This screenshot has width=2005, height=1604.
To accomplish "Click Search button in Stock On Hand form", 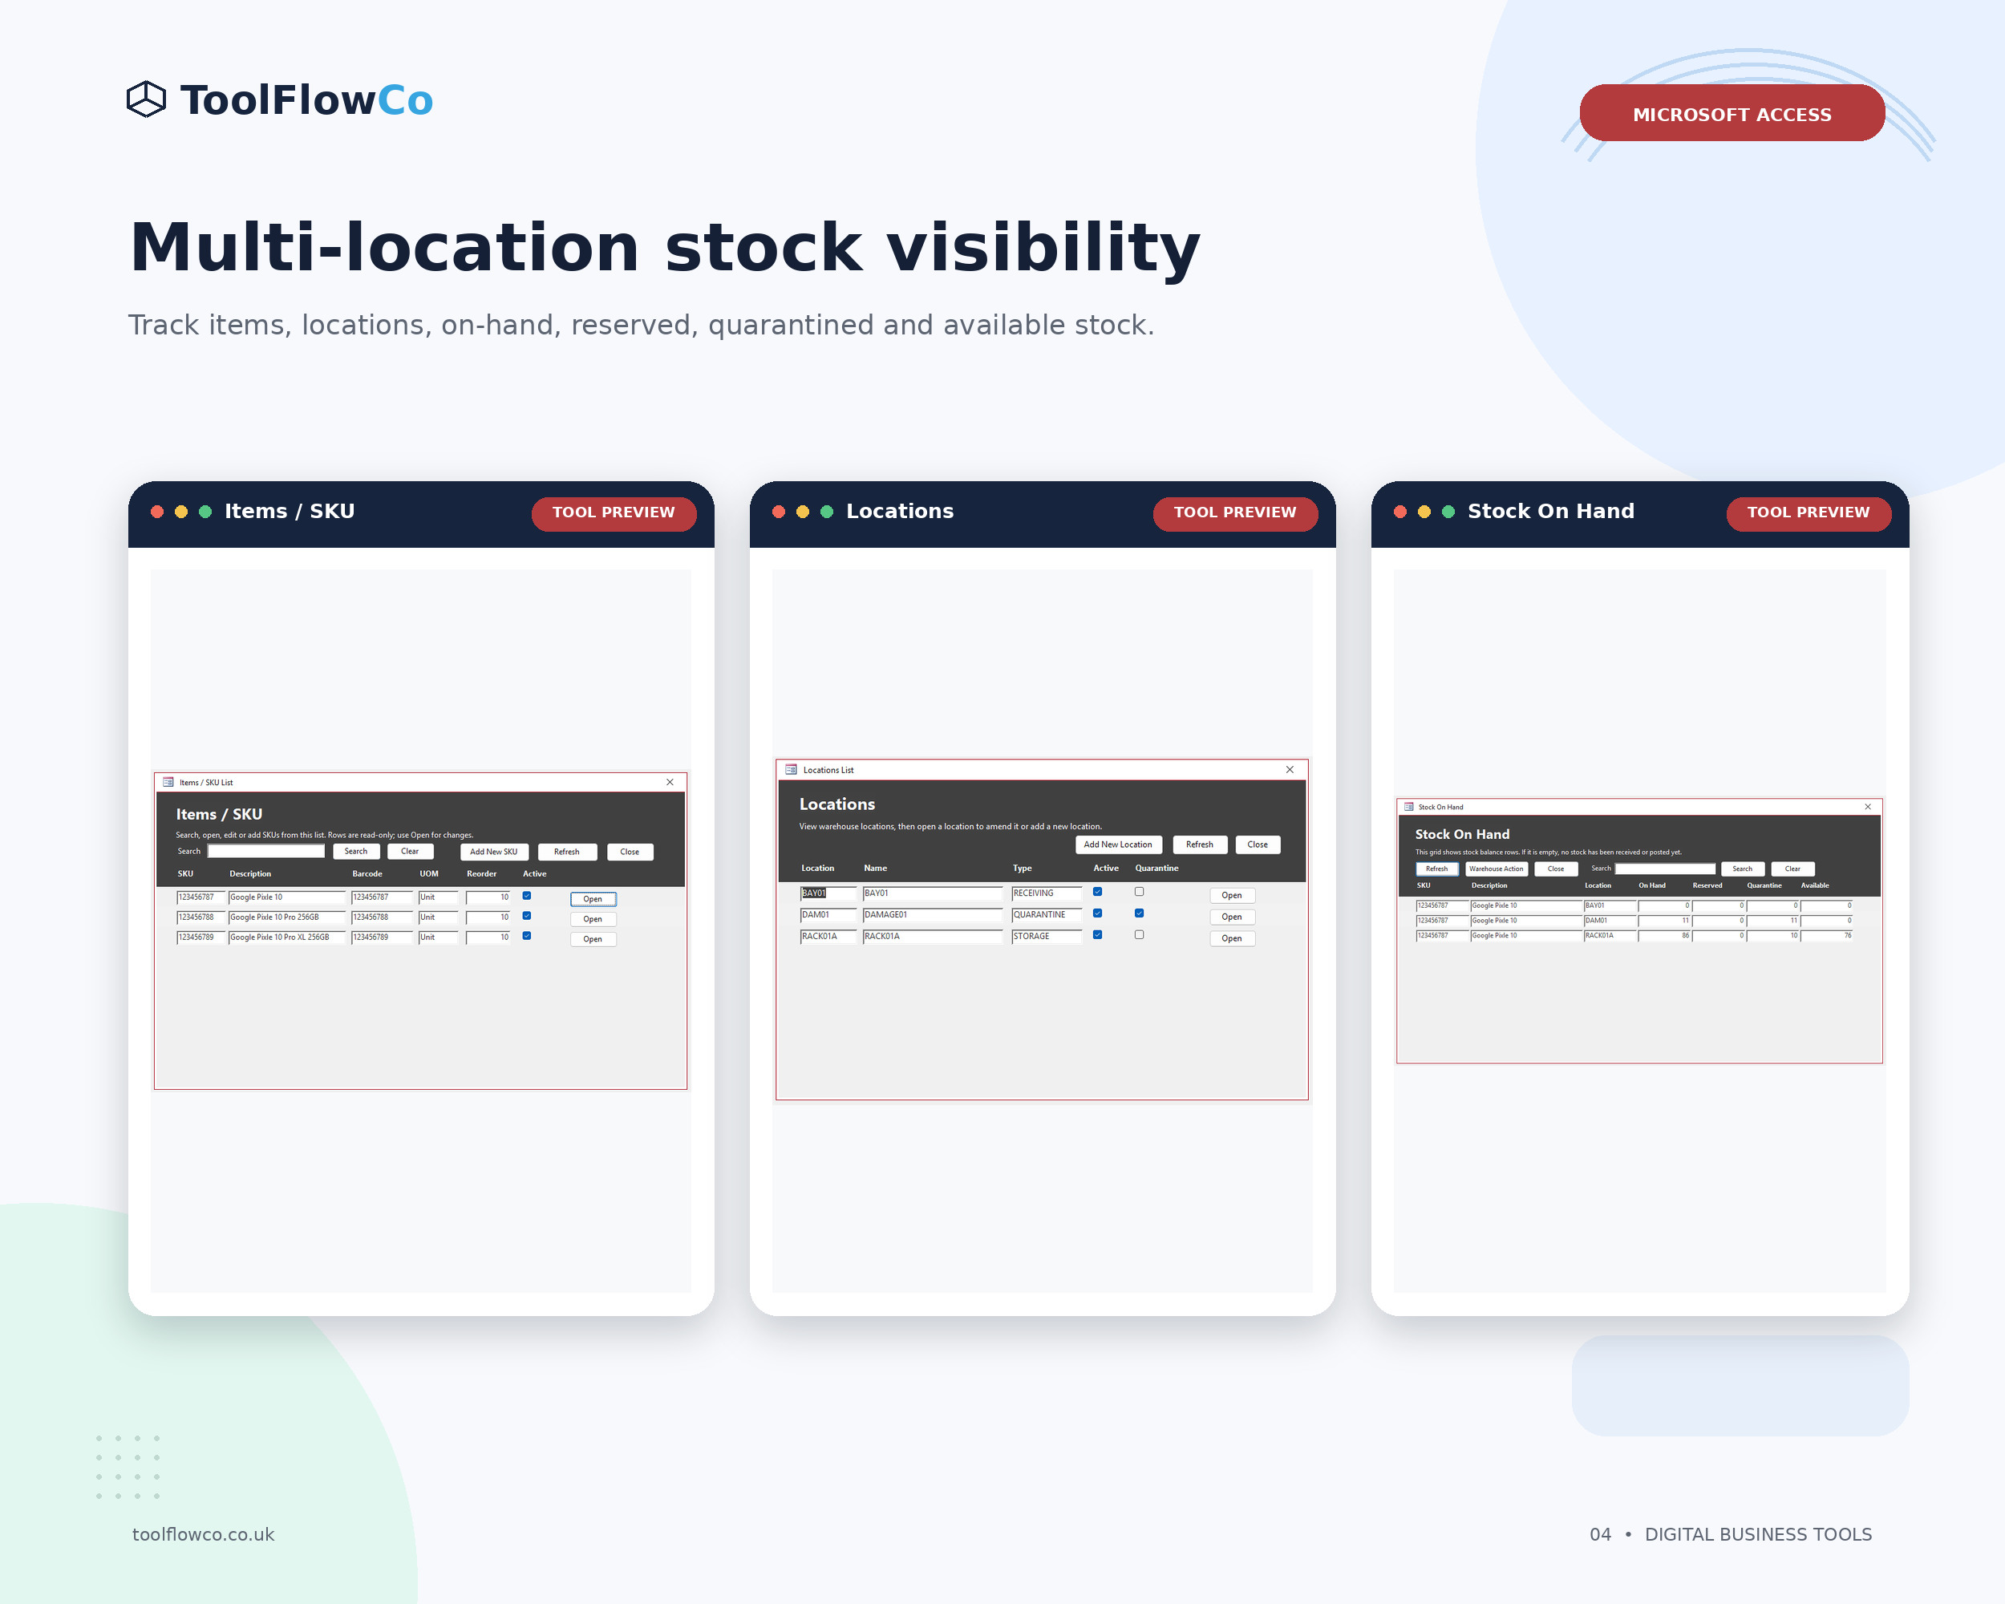I will pyautogui.click(x=1743, y=869).
